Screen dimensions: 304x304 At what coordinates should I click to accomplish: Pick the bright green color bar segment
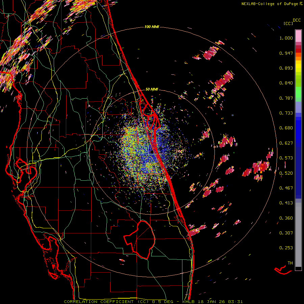[x=298, y=92]
